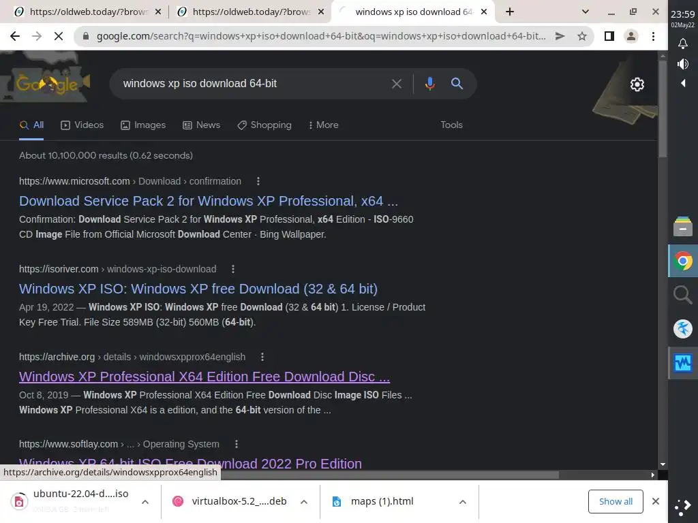
Task: Close the second oldweb.today tab
Action: (x=321, y=12)
